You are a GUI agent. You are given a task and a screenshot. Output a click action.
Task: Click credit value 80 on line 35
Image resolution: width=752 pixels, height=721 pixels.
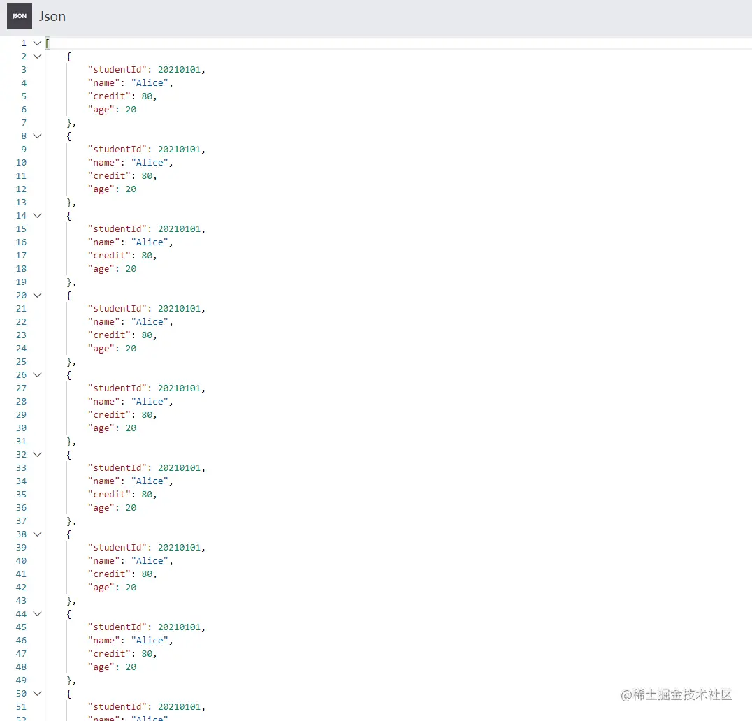coord(147,494)
